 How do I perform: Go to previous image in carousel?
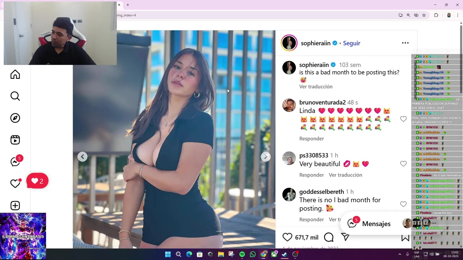82,156
